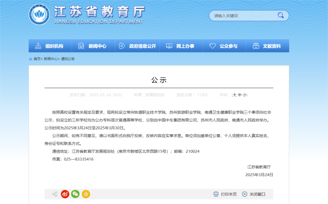328x204 pixels.
Task: Click the organization chart icon beside 组织机构
Action: 38,45
